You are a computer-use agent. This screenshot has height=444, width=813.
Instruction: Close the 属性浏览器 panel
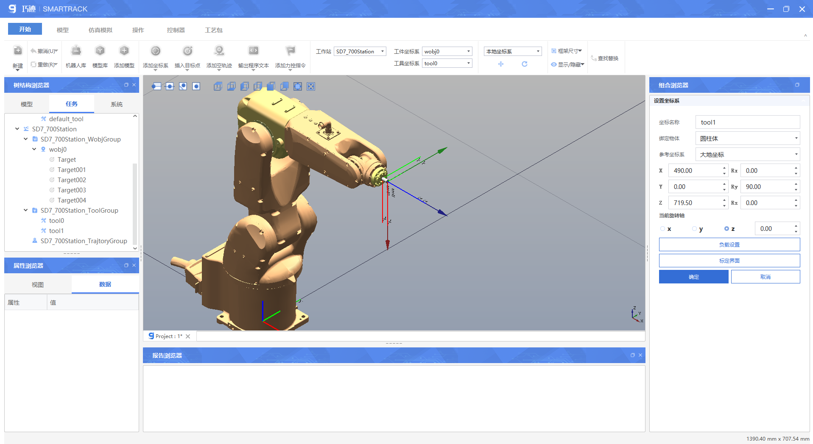[x=134, y=266]
